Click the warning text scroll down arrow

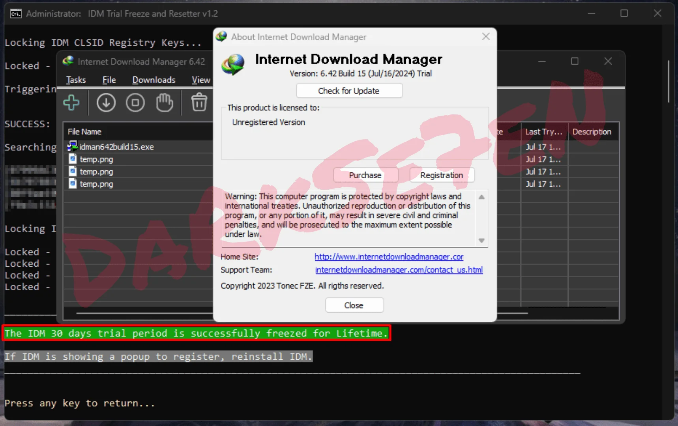(x=481, y=241)
